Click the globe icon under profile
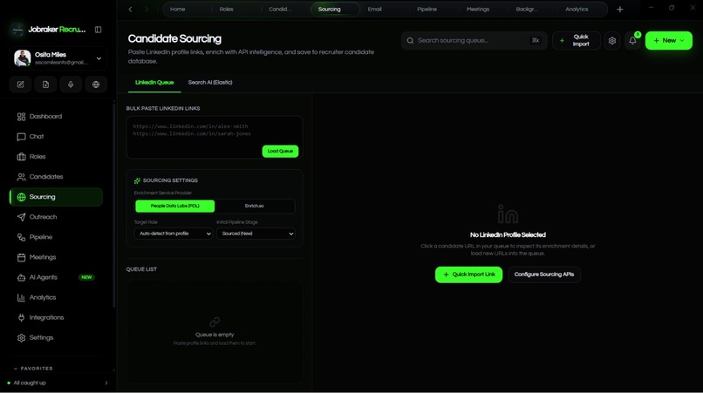Image resolution: width=703 pixels, height=393 pixels. tap(96, 85)
